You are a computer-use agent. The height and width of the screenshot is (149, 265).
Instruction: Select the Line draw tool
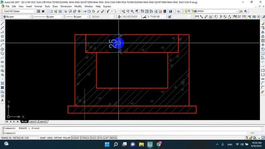point(2,24)
